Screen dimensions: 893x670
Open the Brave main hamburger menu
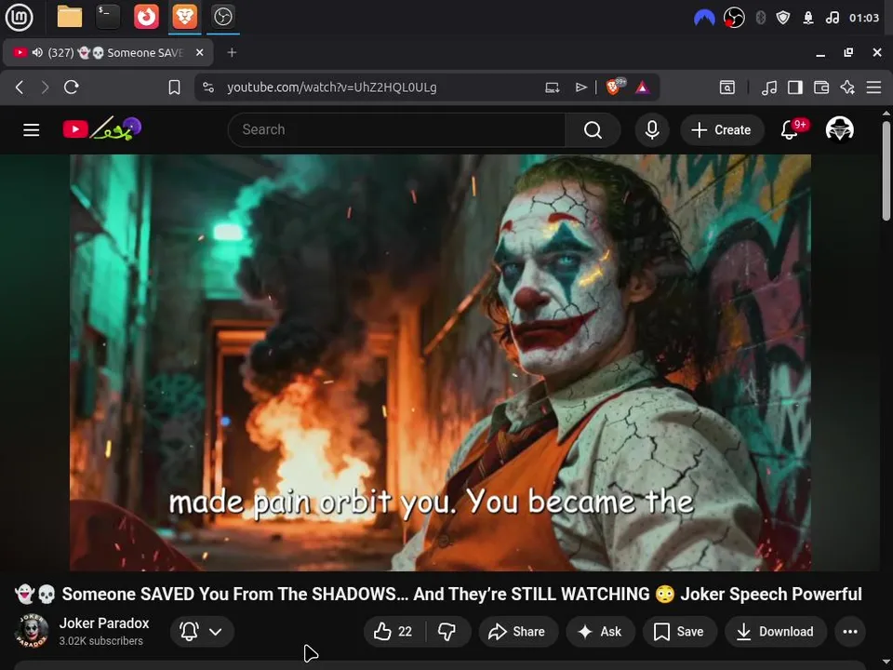873,87
